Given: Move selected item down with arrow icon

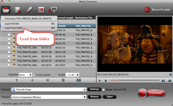Looking at the screenshot, I should (x=32, y=80).
